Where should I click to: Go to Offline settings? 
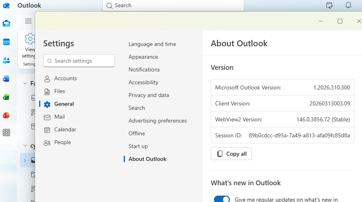point(136,133)
